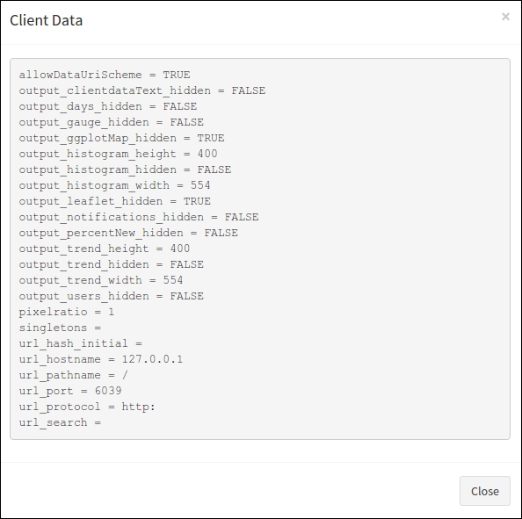Click the output_clientdataText_hidden line
This screenshot has width=522, height=519.
[x=142, y=90]
